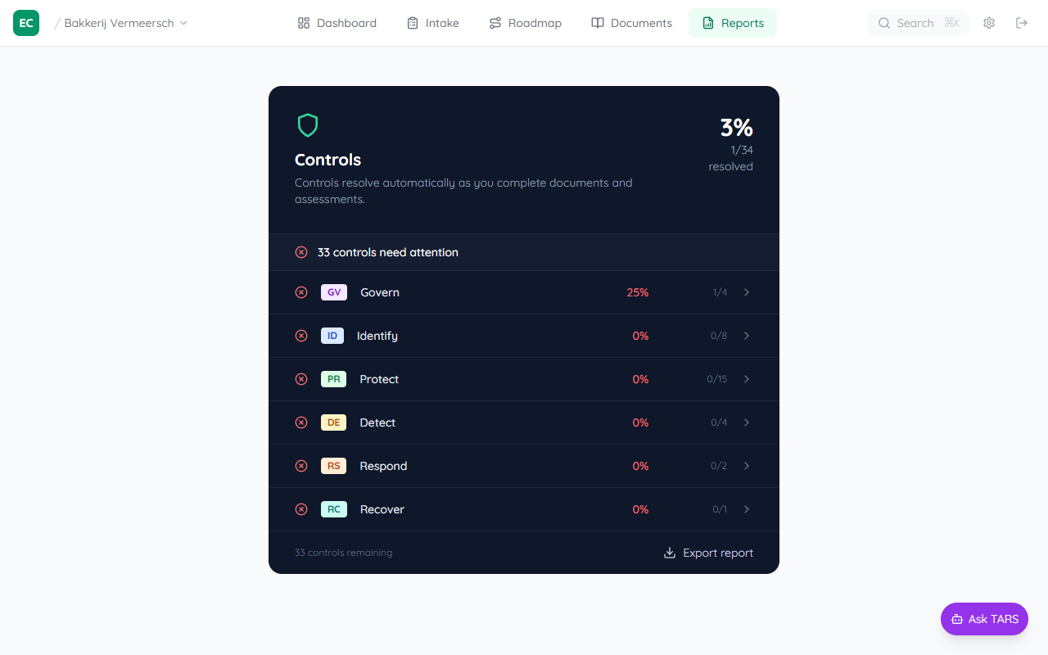Expand the Protect controls row
This screenshot has width=1048, height=655.
[x=746, y=379]
